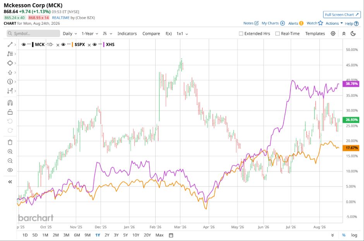Toggle percent scale mode
The width and height of the screenshot is (364, 241).
coord(344,235)
